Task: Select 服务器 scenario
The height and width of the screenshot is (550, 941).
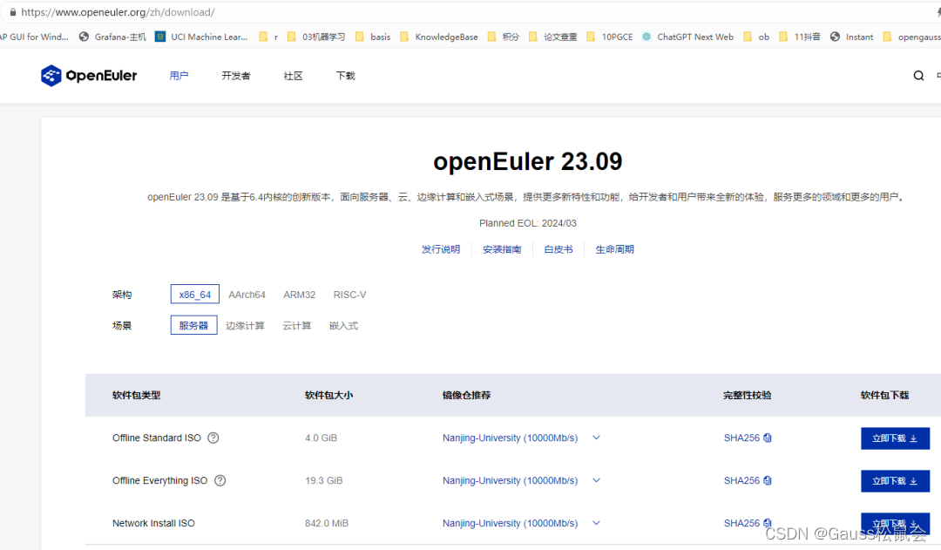Action: pyautogui.click(x=193, y=325)
